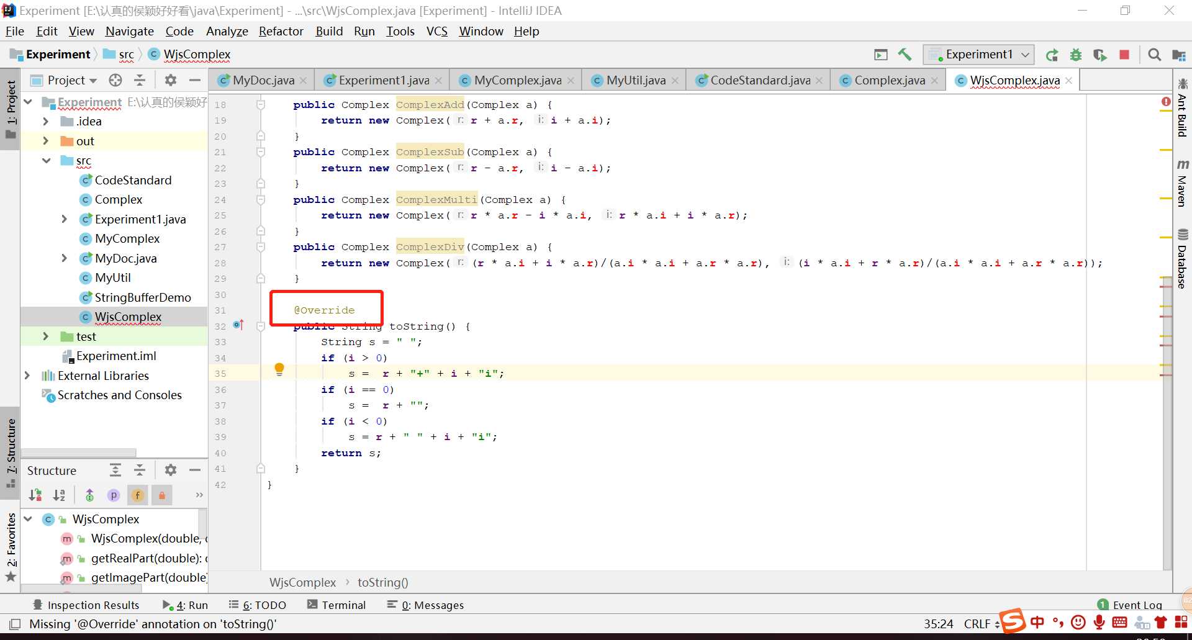This screenshot has width=1192, height=640.
Task: Sort Structure by visibility icon
Action: point(35,495)
